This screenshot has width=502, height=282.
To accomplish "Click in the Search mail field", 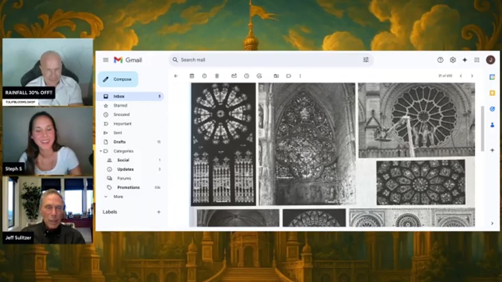I will tap(267, 60).
